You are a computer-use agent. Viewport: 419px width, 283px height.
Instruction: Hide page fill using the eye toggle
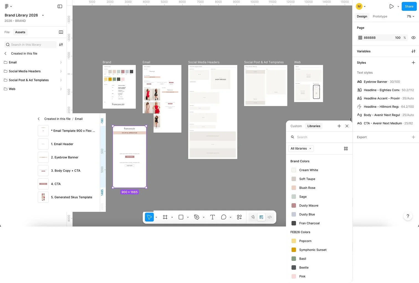[413, 37]
